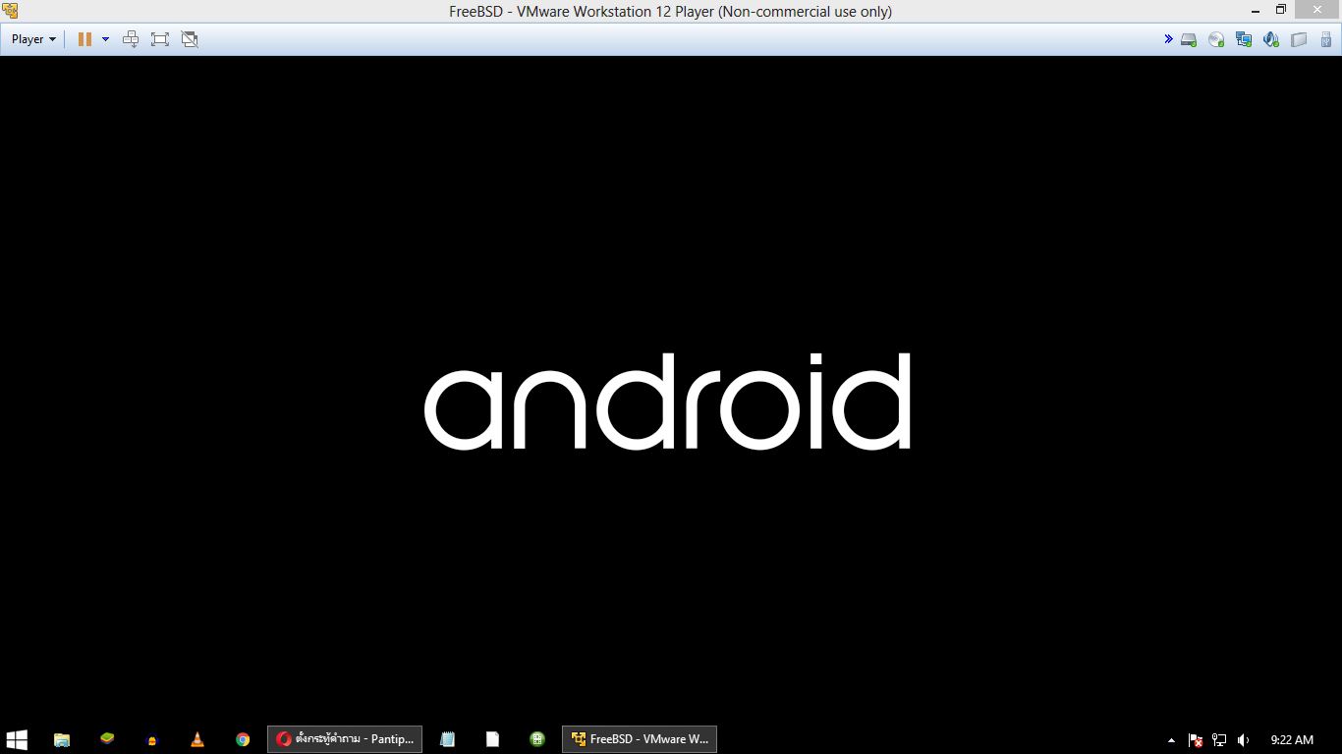The height and width of the screenshot is (754, 1342).
Task: Open the Windows Start menu
Action: (17, 739)
